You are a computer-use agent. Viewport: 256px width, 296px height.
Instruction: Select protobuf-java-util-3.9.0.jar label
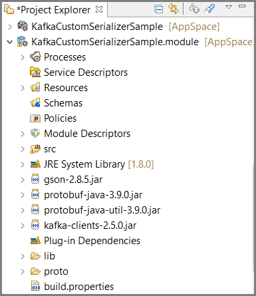102,210
